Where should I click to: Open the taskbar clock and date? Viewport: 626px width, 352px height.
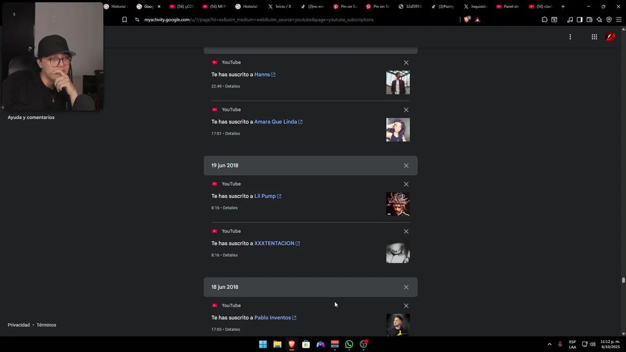[610, 344]
